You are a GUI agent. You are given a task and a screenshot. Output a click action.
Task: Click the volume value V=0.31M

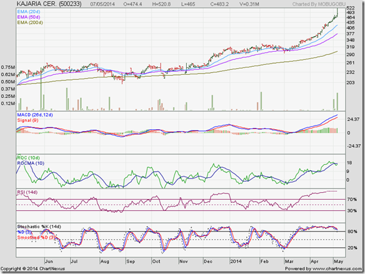coord(249,4)
